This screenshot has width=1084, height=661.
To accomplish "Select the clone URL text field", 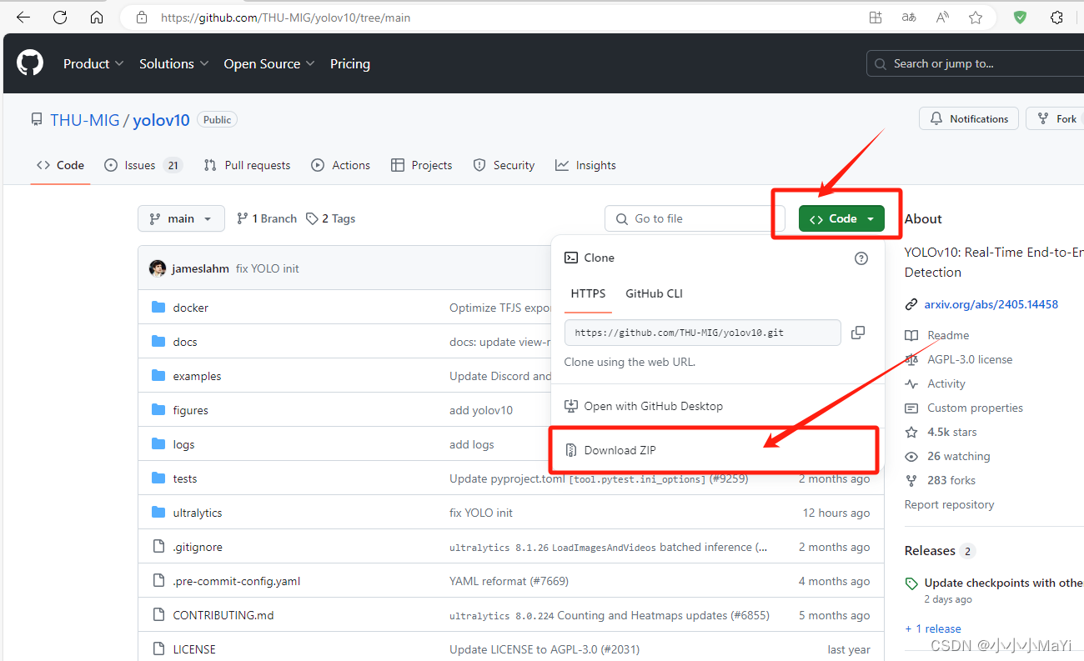I will point(703,333).
